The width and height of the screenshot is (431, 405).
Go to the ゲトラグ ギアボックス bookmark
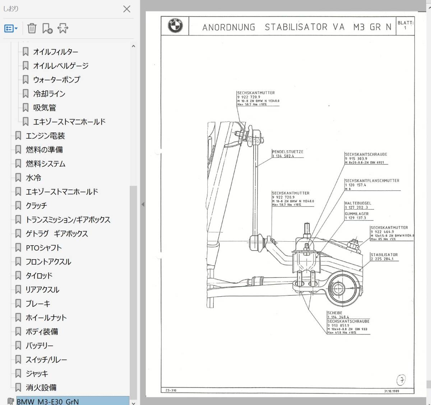57,234
